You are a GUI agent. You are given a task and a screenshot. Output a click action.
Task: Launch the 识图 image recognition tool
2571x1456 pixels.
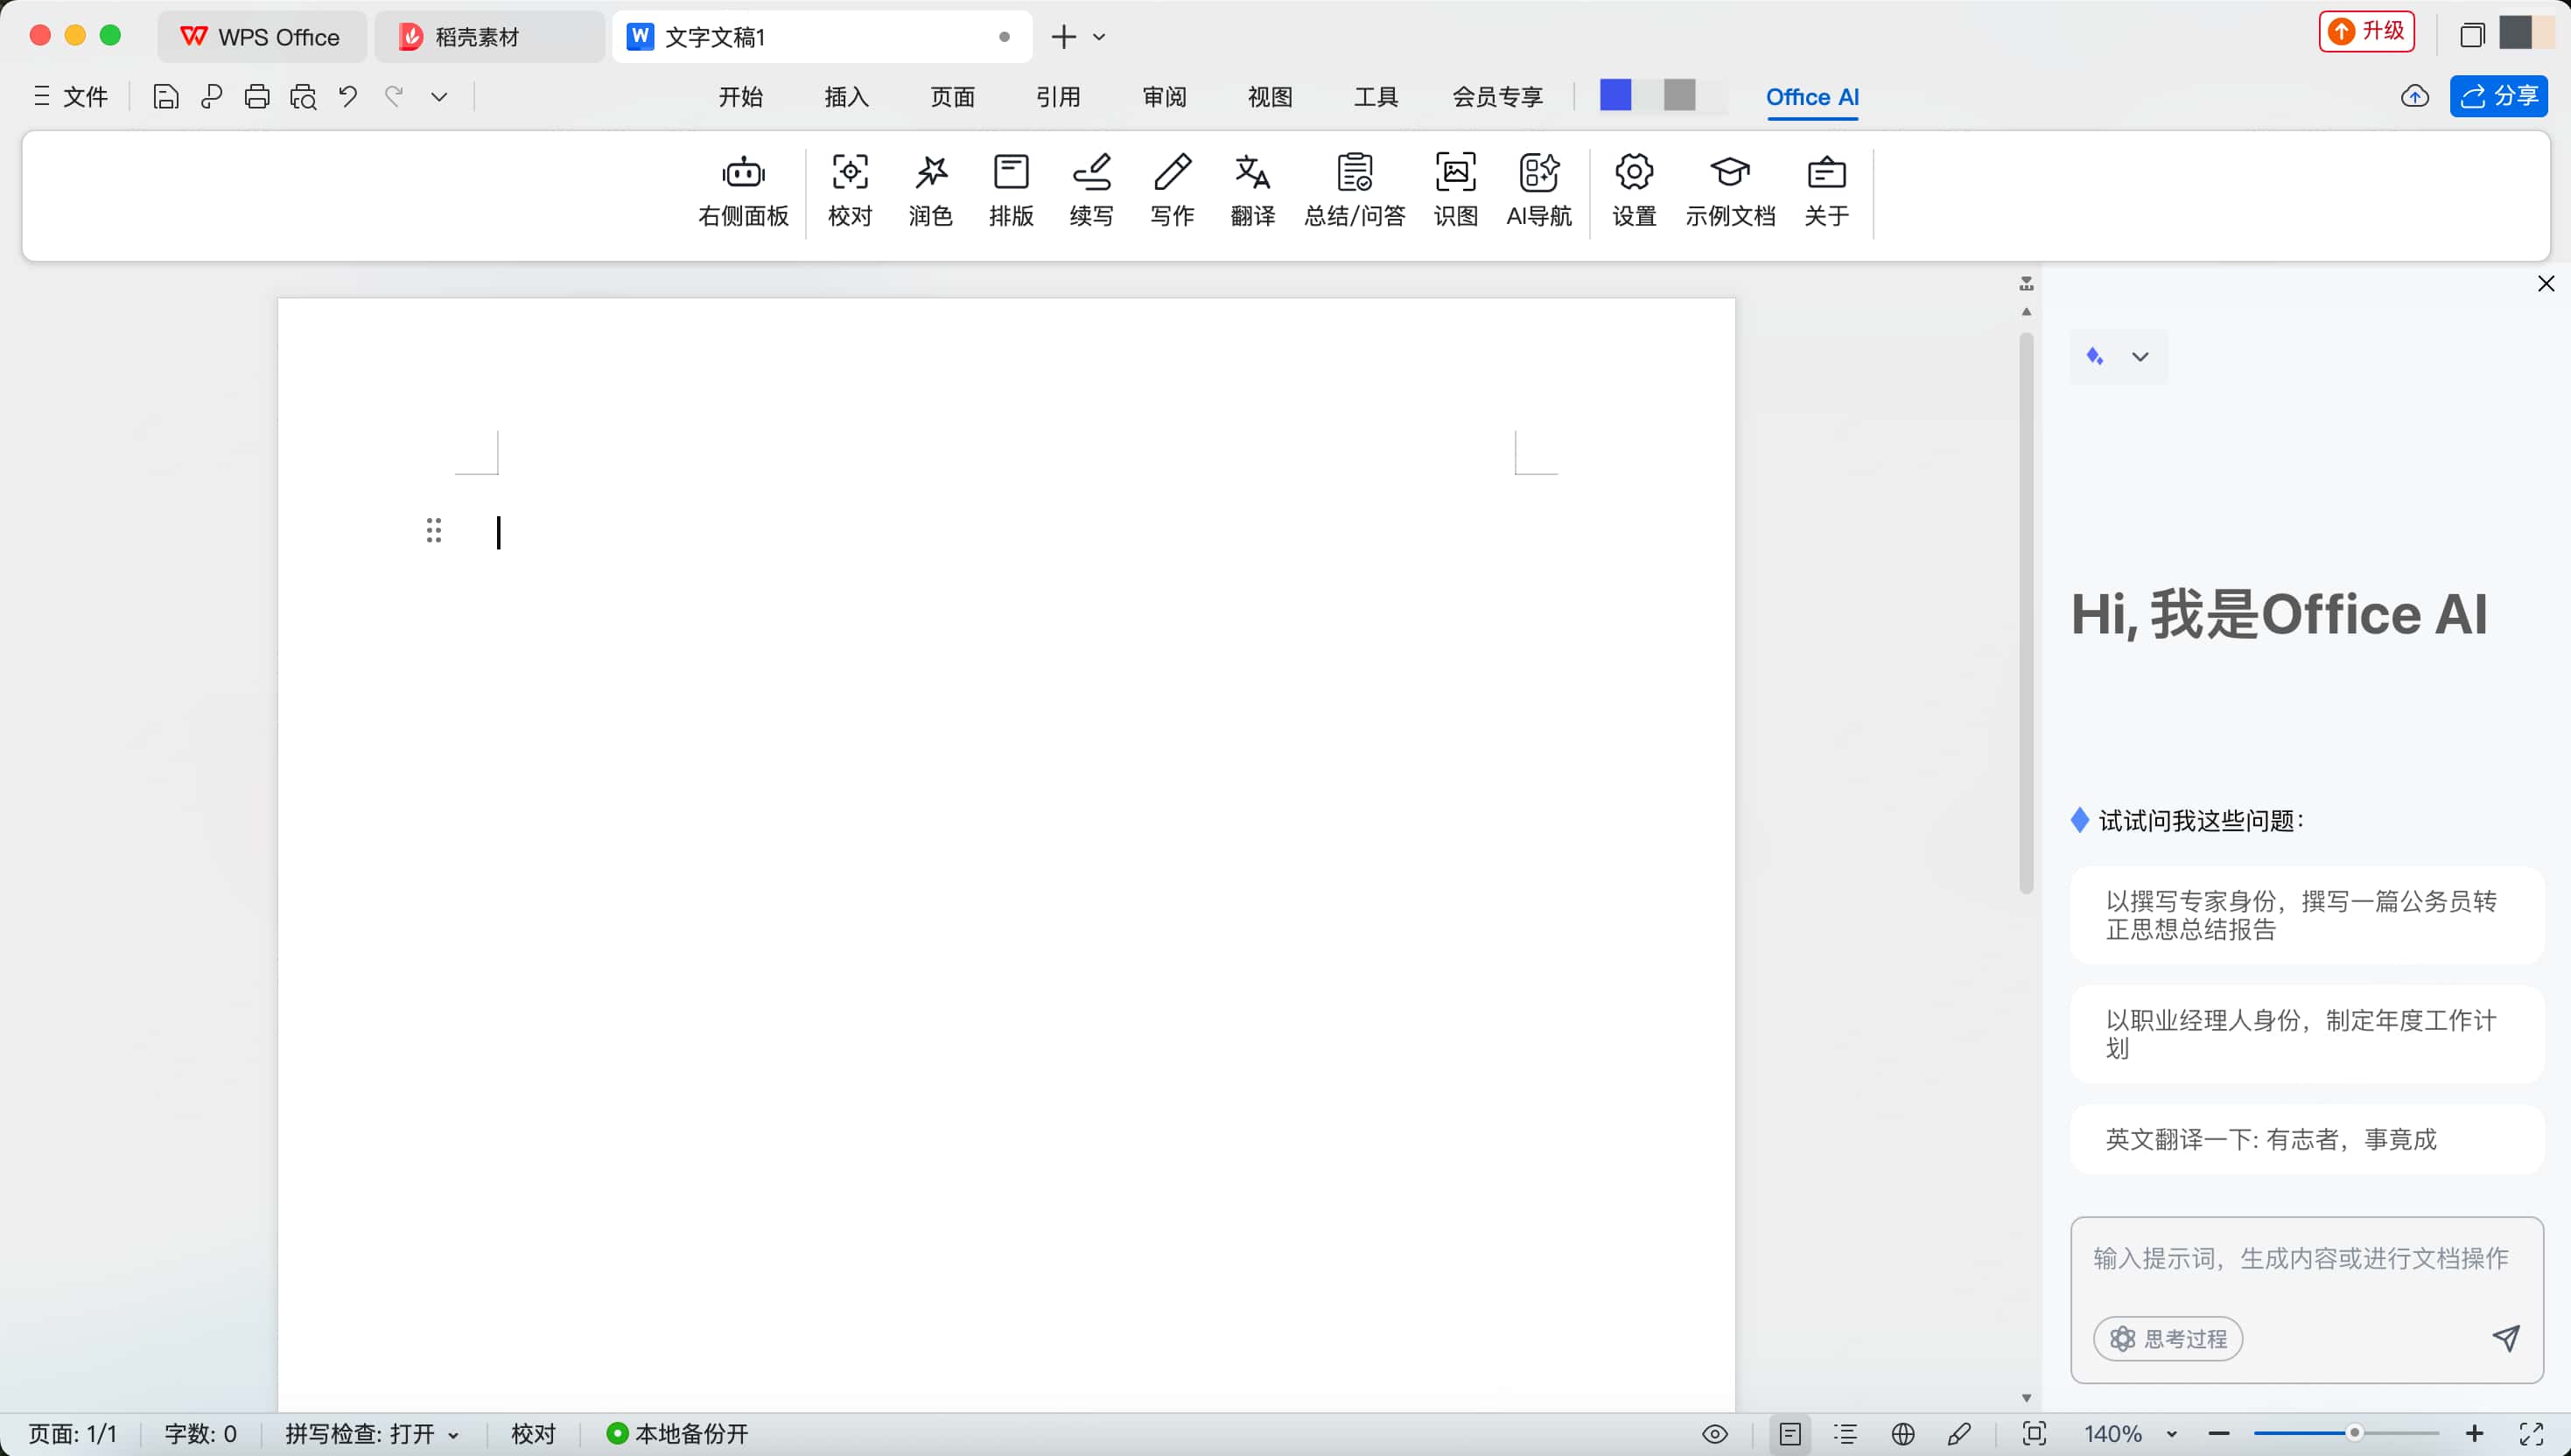pyautogui.click(x=1455, y=190)
